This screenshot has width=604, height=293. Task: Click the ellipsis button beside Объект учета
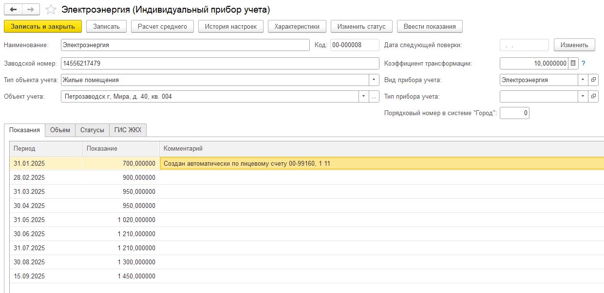pos(374,97)
